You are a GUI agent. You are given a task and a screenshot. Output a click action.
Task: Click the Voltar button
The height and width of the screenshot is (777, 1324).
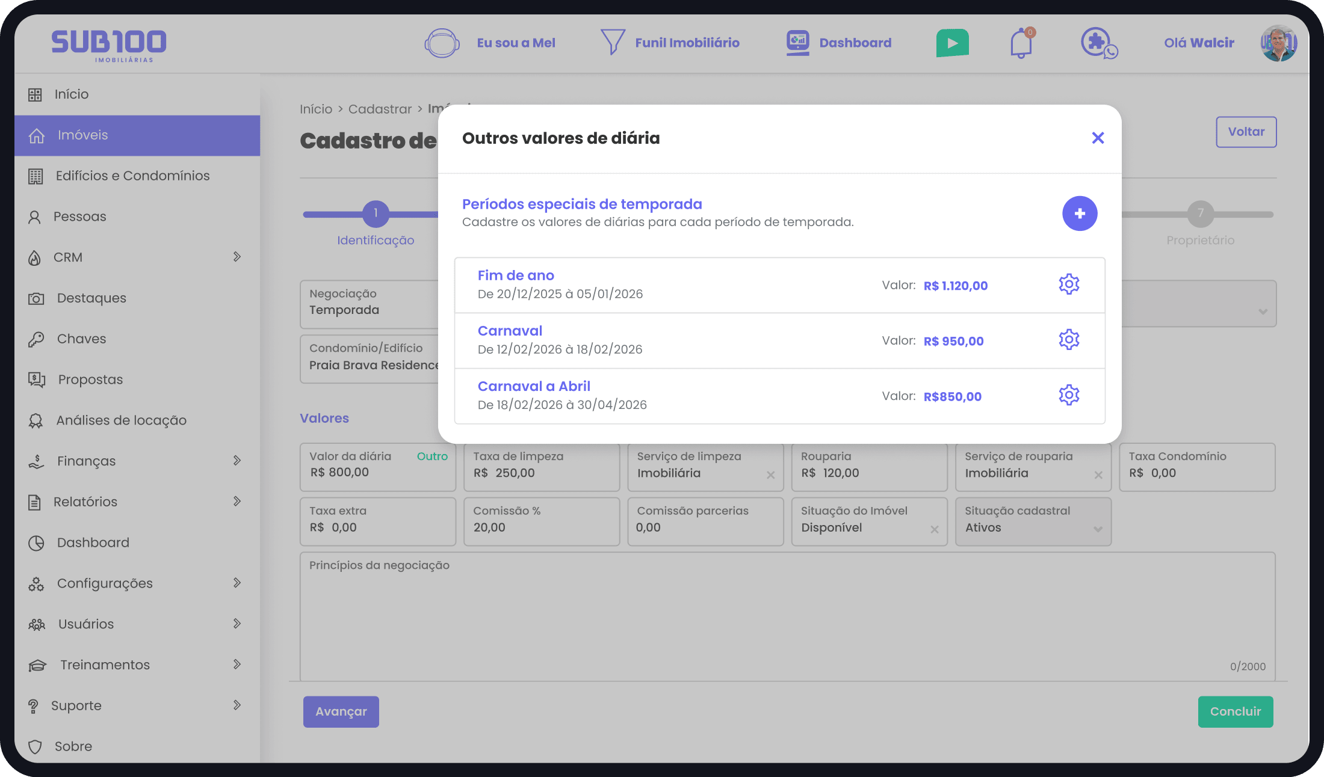1246,132
